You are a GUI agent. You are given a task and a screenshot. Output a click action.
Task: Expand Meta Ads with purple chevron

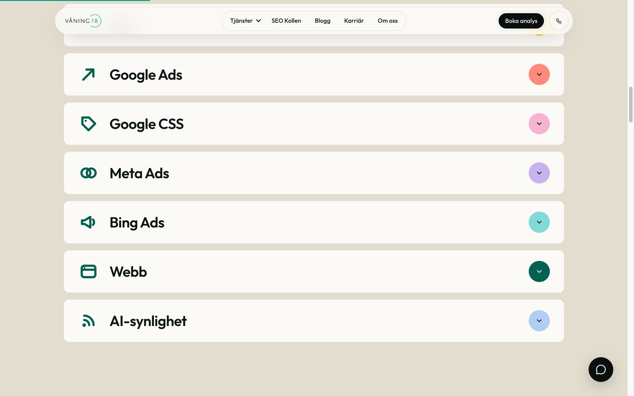pyautogui.click(x=539, y=173)
